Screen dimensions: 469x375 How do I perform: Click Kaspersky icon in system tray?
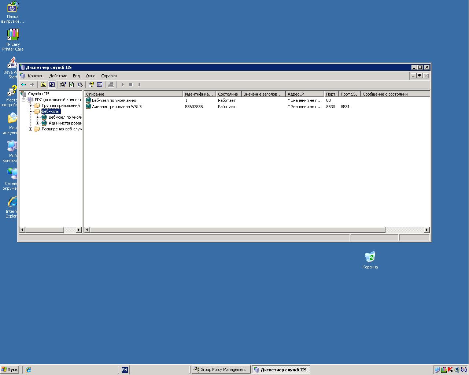click(450, 370)
